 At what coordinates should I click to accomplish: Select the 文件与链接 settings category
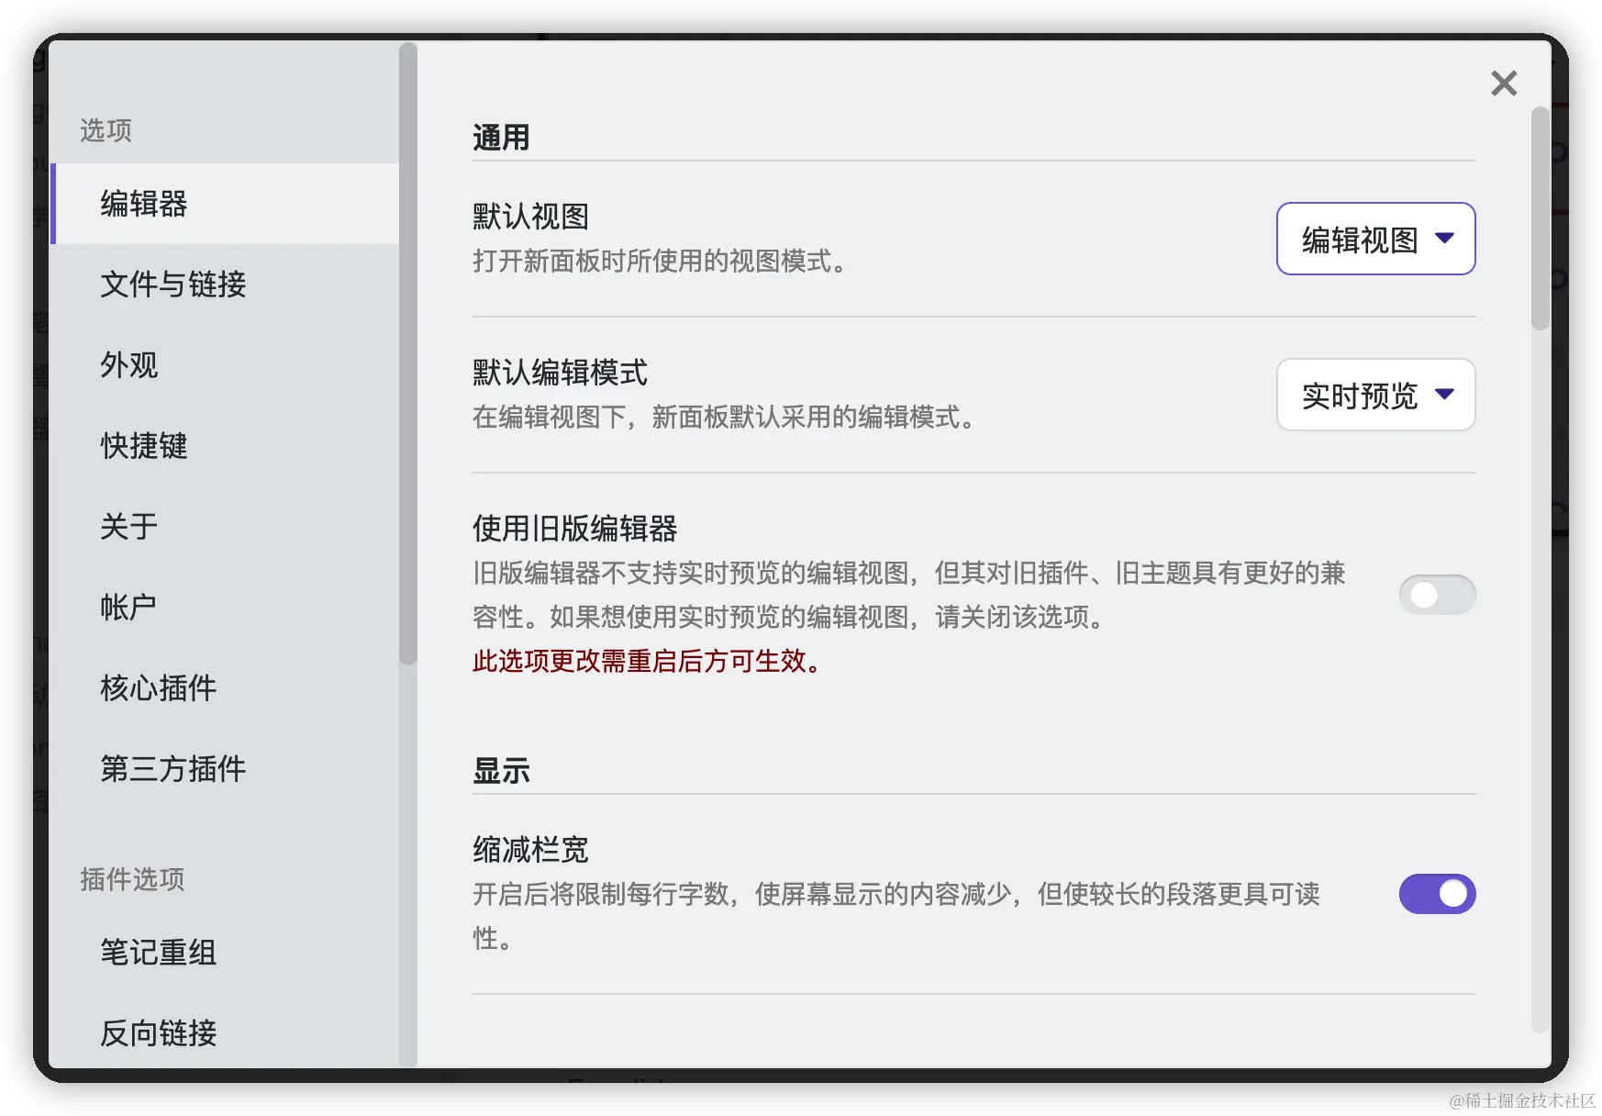[x=172, y=285]
